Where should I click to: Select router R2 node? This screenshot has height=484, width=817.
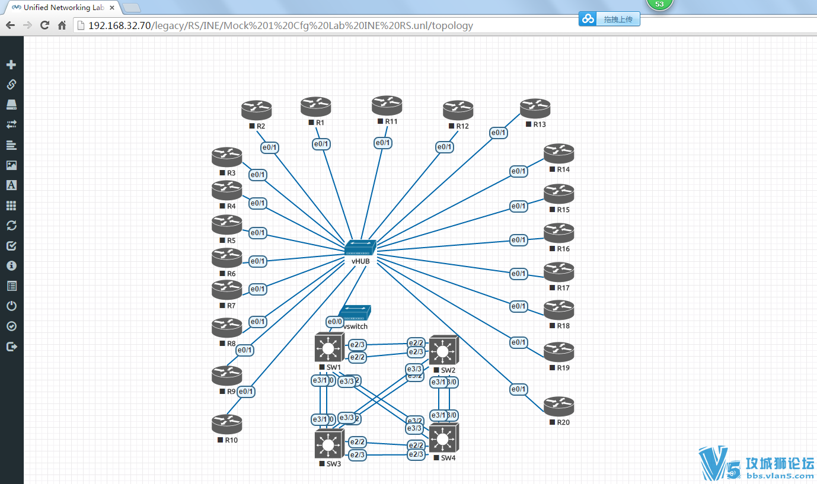[256, 110]
